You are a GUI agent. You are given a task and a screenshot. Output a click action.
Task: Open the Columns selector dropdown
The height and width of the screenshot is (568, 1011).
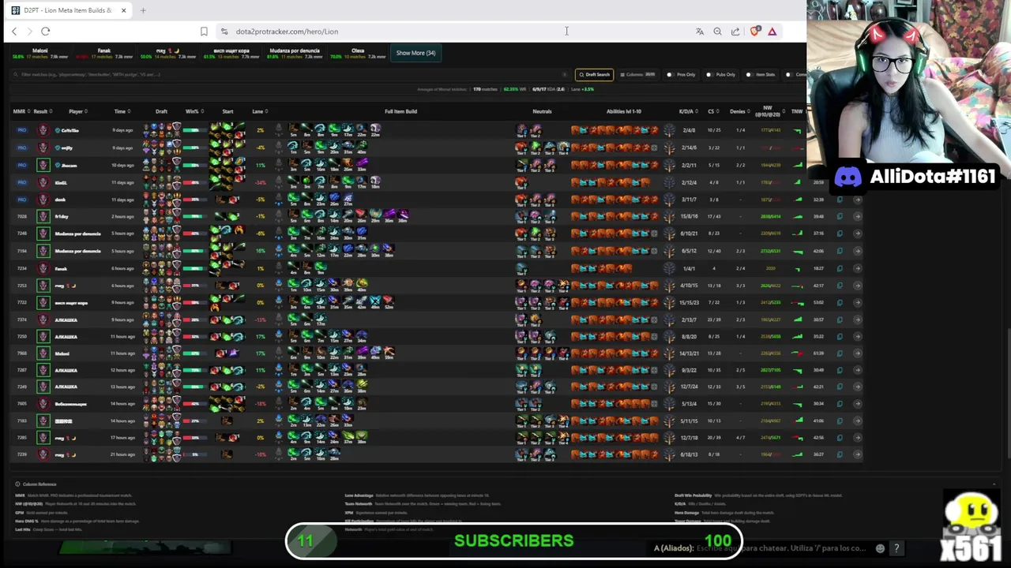click(x=638, y=75)
